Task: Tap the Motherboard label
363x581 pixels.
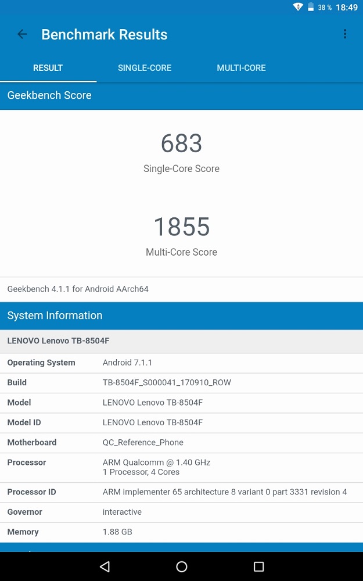Action: 32,442
